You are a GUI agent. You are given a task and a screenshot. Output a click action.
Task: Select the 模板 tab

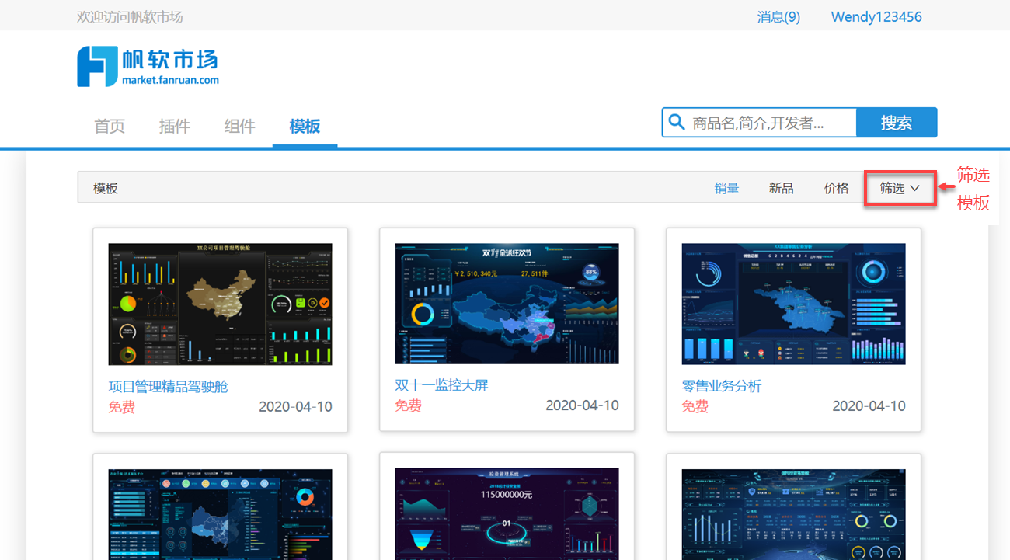[x=305, y=126]
